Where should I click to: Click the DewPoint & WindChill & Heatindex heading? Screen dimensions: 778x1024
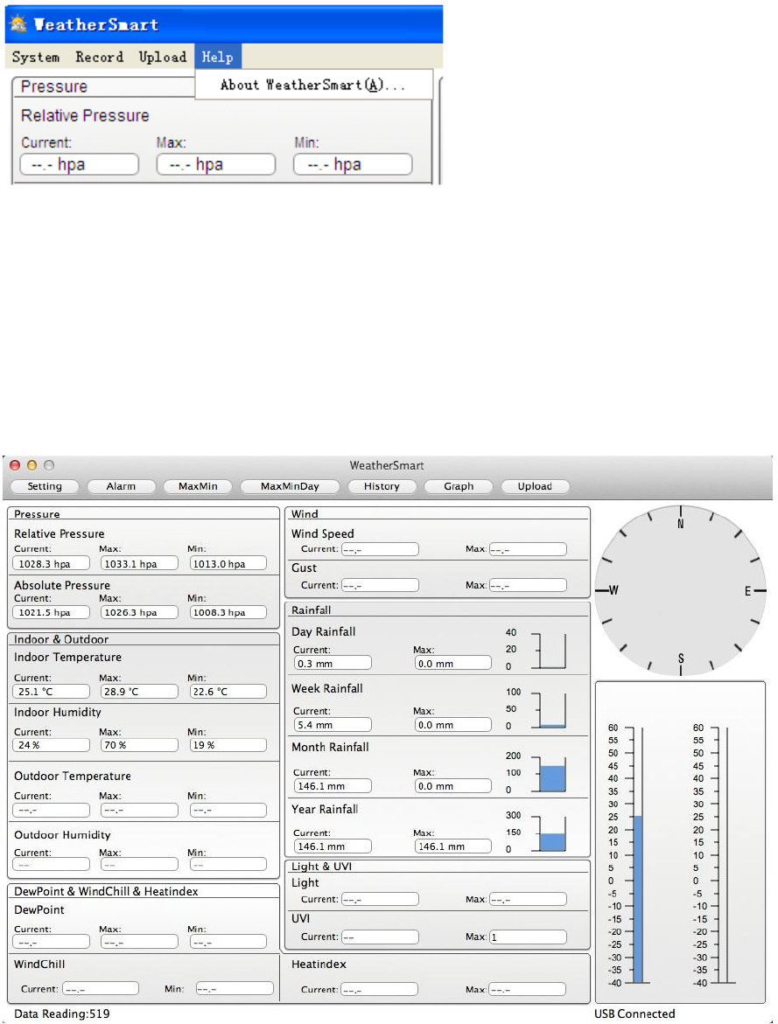pos(106,891)
